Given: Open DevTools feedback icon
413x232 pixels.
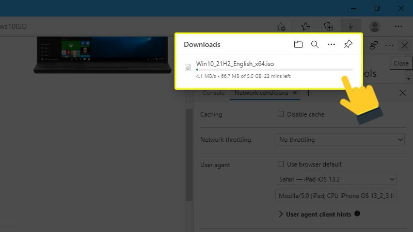Looking at the screenshot, I should (x=373, y=45).
